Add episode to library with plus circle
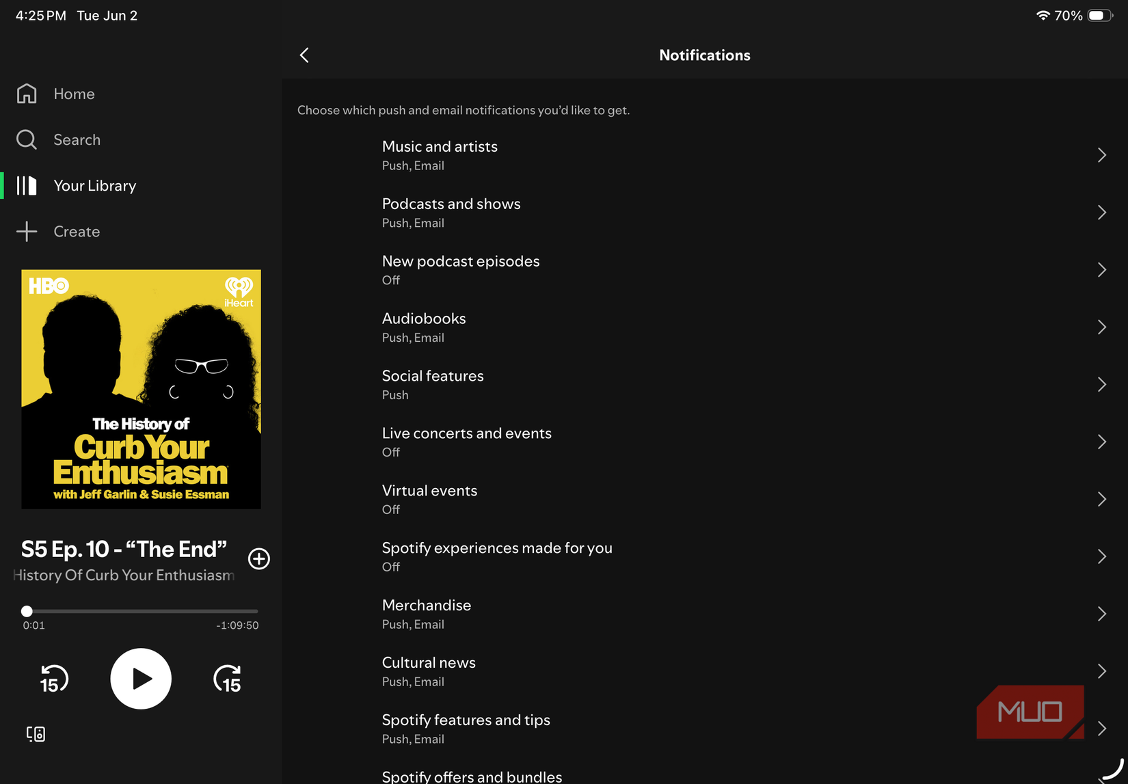Screen dimensions: 1128x784 [259, 558]
